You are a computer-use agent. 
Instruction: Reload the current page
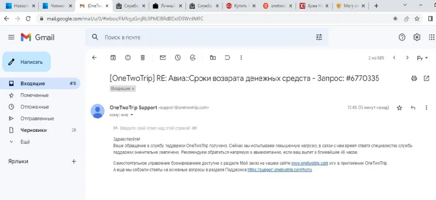tap(28, 18)
